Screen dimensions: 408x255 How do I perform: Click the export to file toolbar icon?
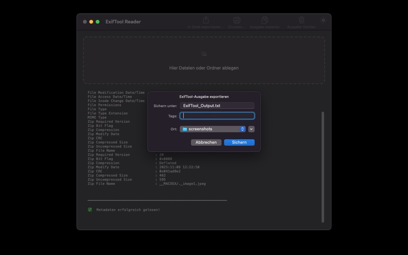(x=206, y=20)
